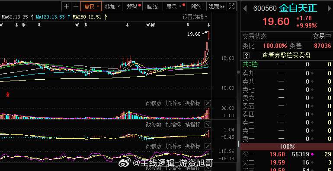This screenshot has width=333, height=171.
Task: Click 改参数 in MACD indicator panel
Action: 154,124
